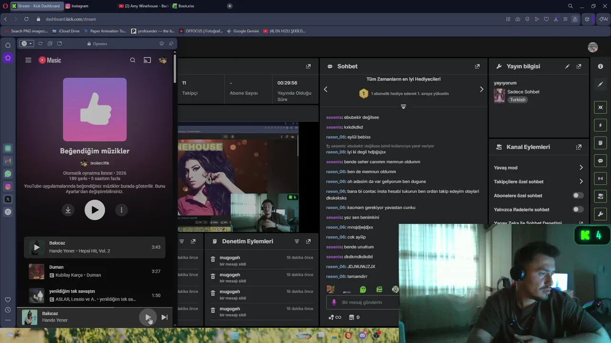Open the Player icon in Opera sidebar
Viewport: 611px width, 343px height.
tap(8, 212)
